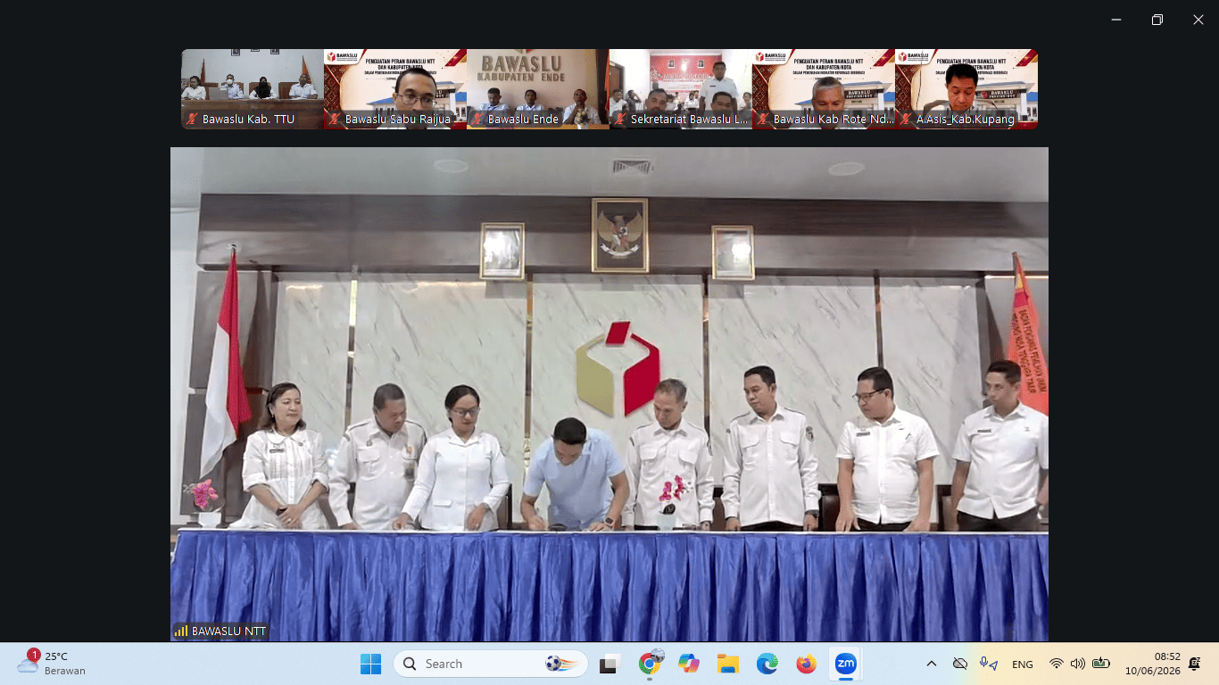
Task: Open the Windows Start menu
Action: pos(370,664)
